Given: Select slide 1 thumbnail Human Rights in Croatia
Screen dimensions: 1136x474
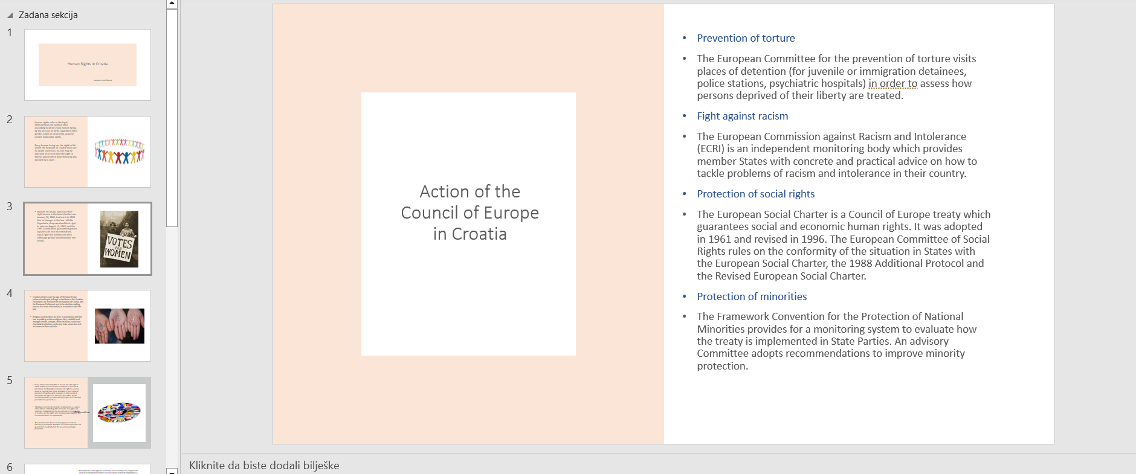Looking at the screenshot, I should pos(88,65).
